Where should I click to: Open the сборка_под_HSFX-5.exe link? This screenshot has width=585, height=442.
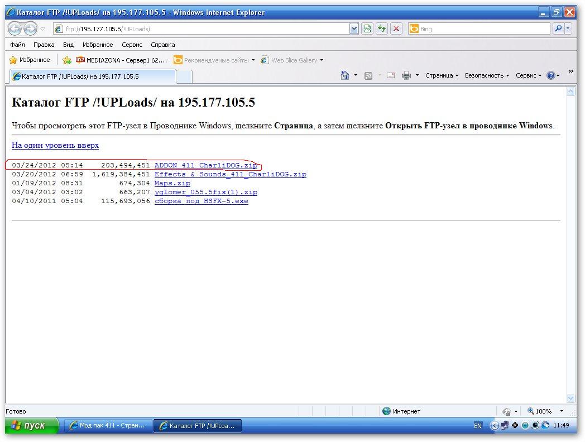202,201
